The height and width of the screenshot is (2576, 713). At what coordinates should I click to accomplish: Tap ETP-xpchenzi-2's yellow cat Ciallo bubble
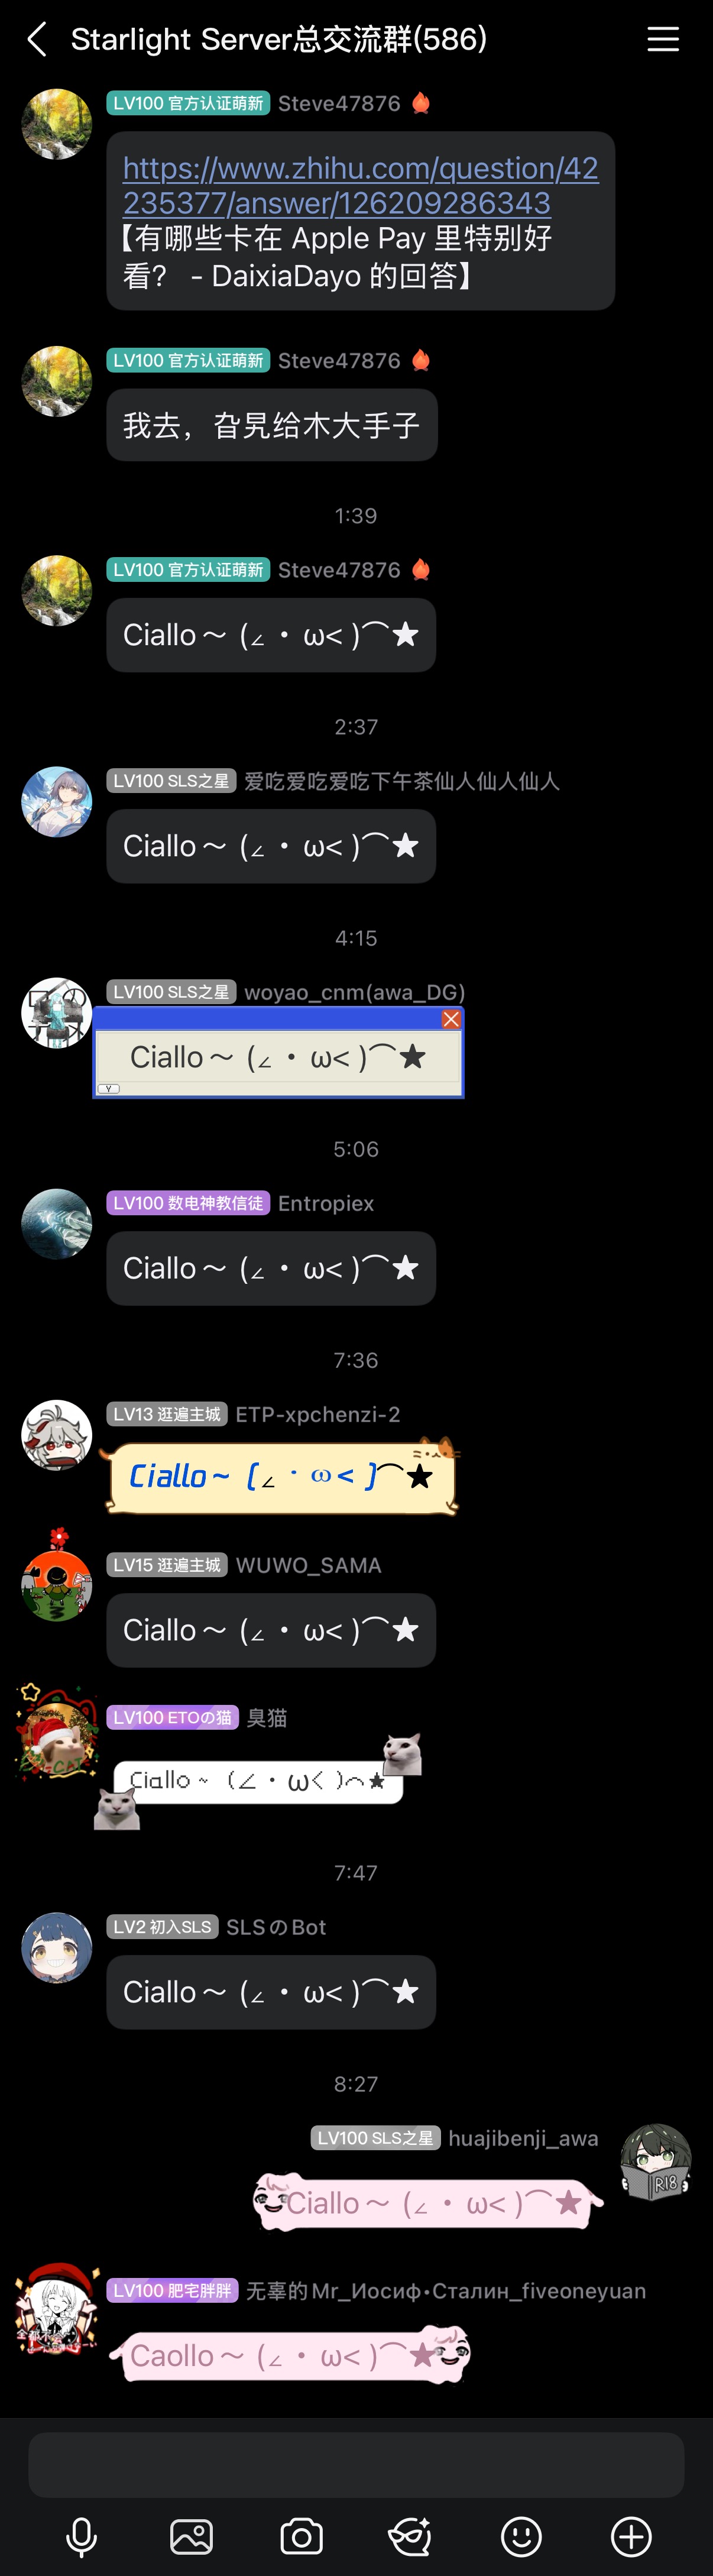click(x=280, y=1476)
